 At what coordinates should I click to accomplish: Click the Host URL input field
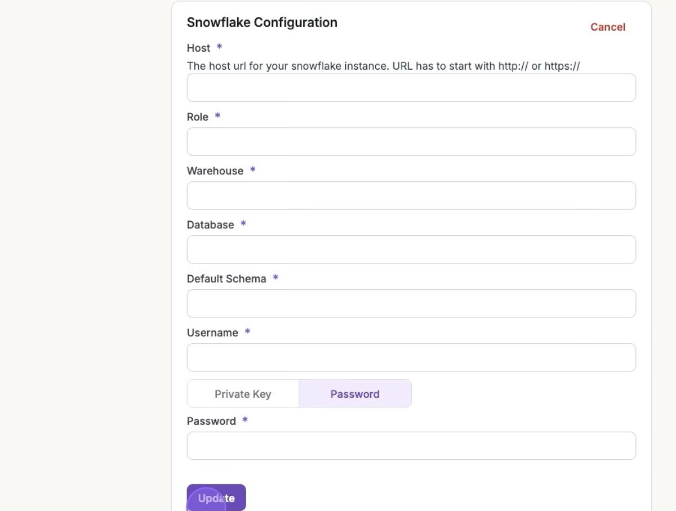(x=411, y=88)
